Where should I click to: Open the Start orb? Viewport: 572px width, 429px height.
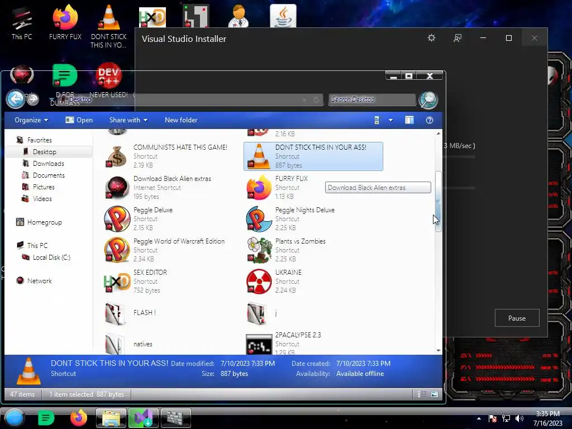coord(15,418)
